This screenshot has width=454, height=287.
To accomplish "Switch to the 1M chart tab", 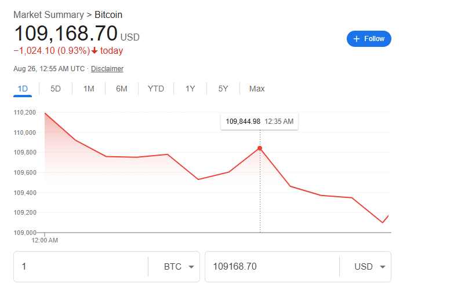I will click(x=89, y=89).
